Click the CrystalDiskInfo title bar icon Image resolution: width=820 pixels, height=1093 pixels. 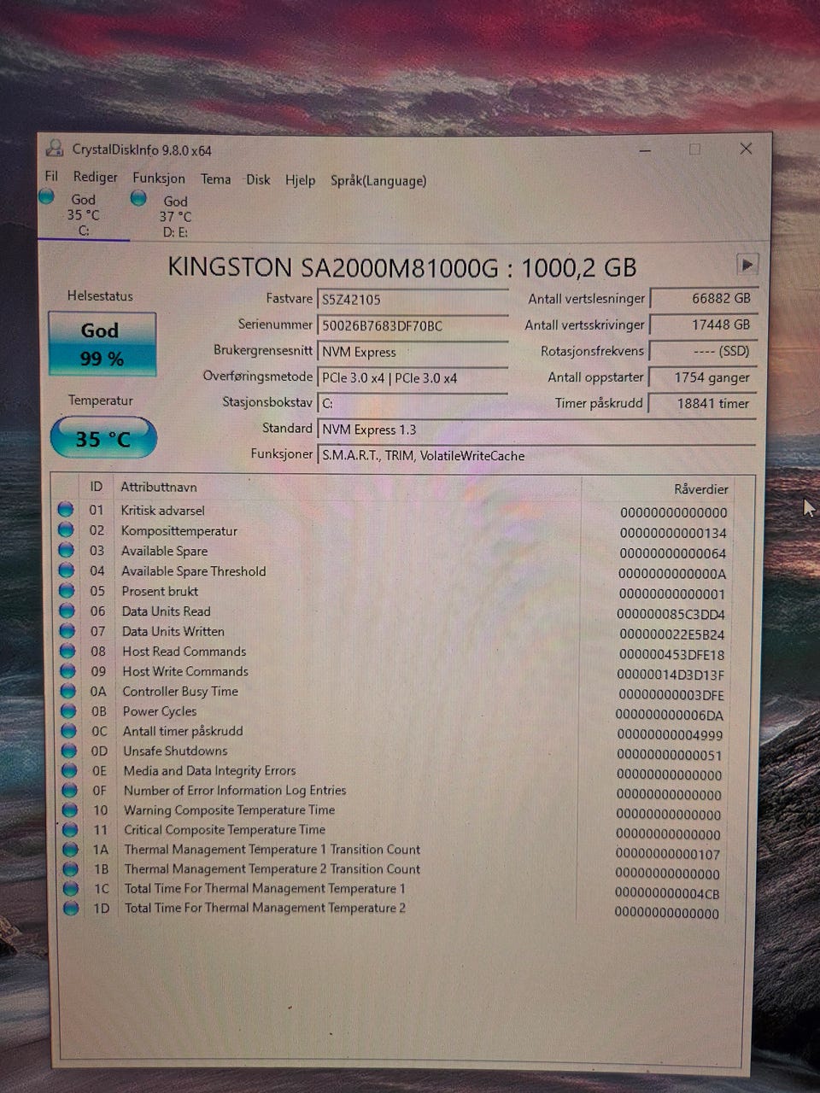point(54,148)
